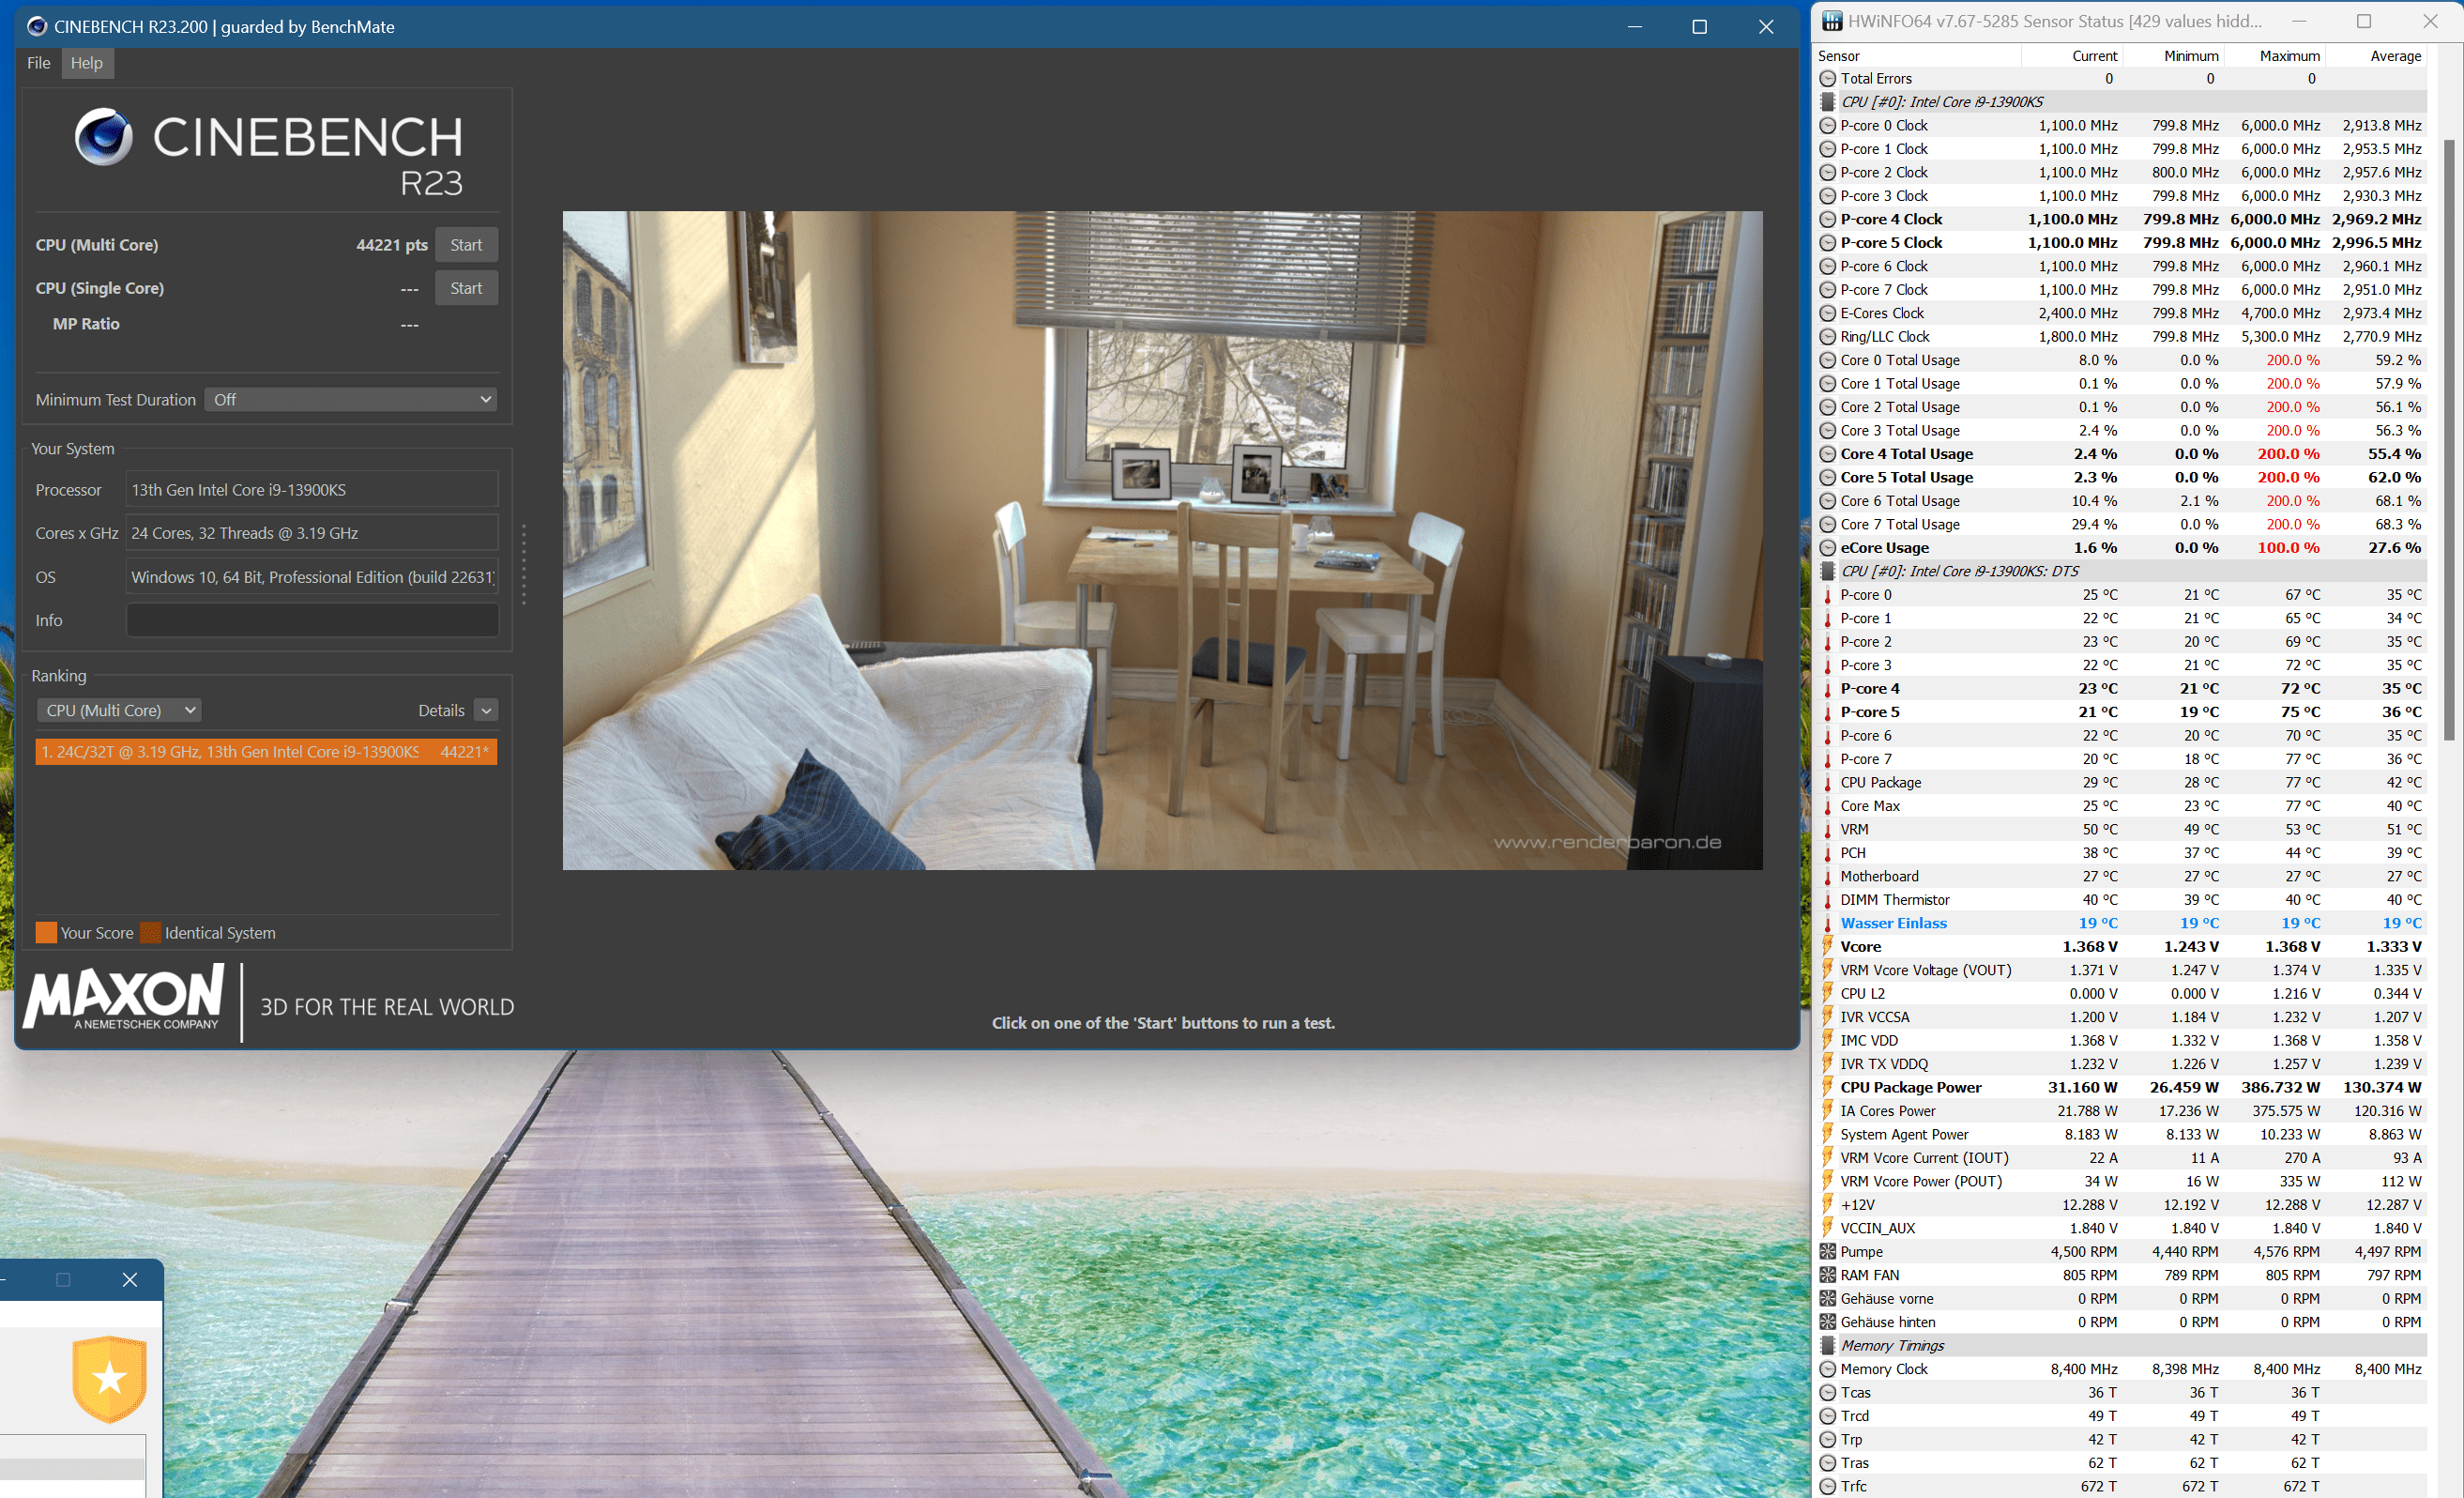Screen dimensions: 2464x1498
Task: Click the CPU Package Power lightning icon
Action: (x=1828, y=1087)
